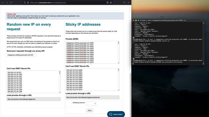Click server IP 209.205.197.218:10004
The image size is (209, 117).
coord(74,78)
